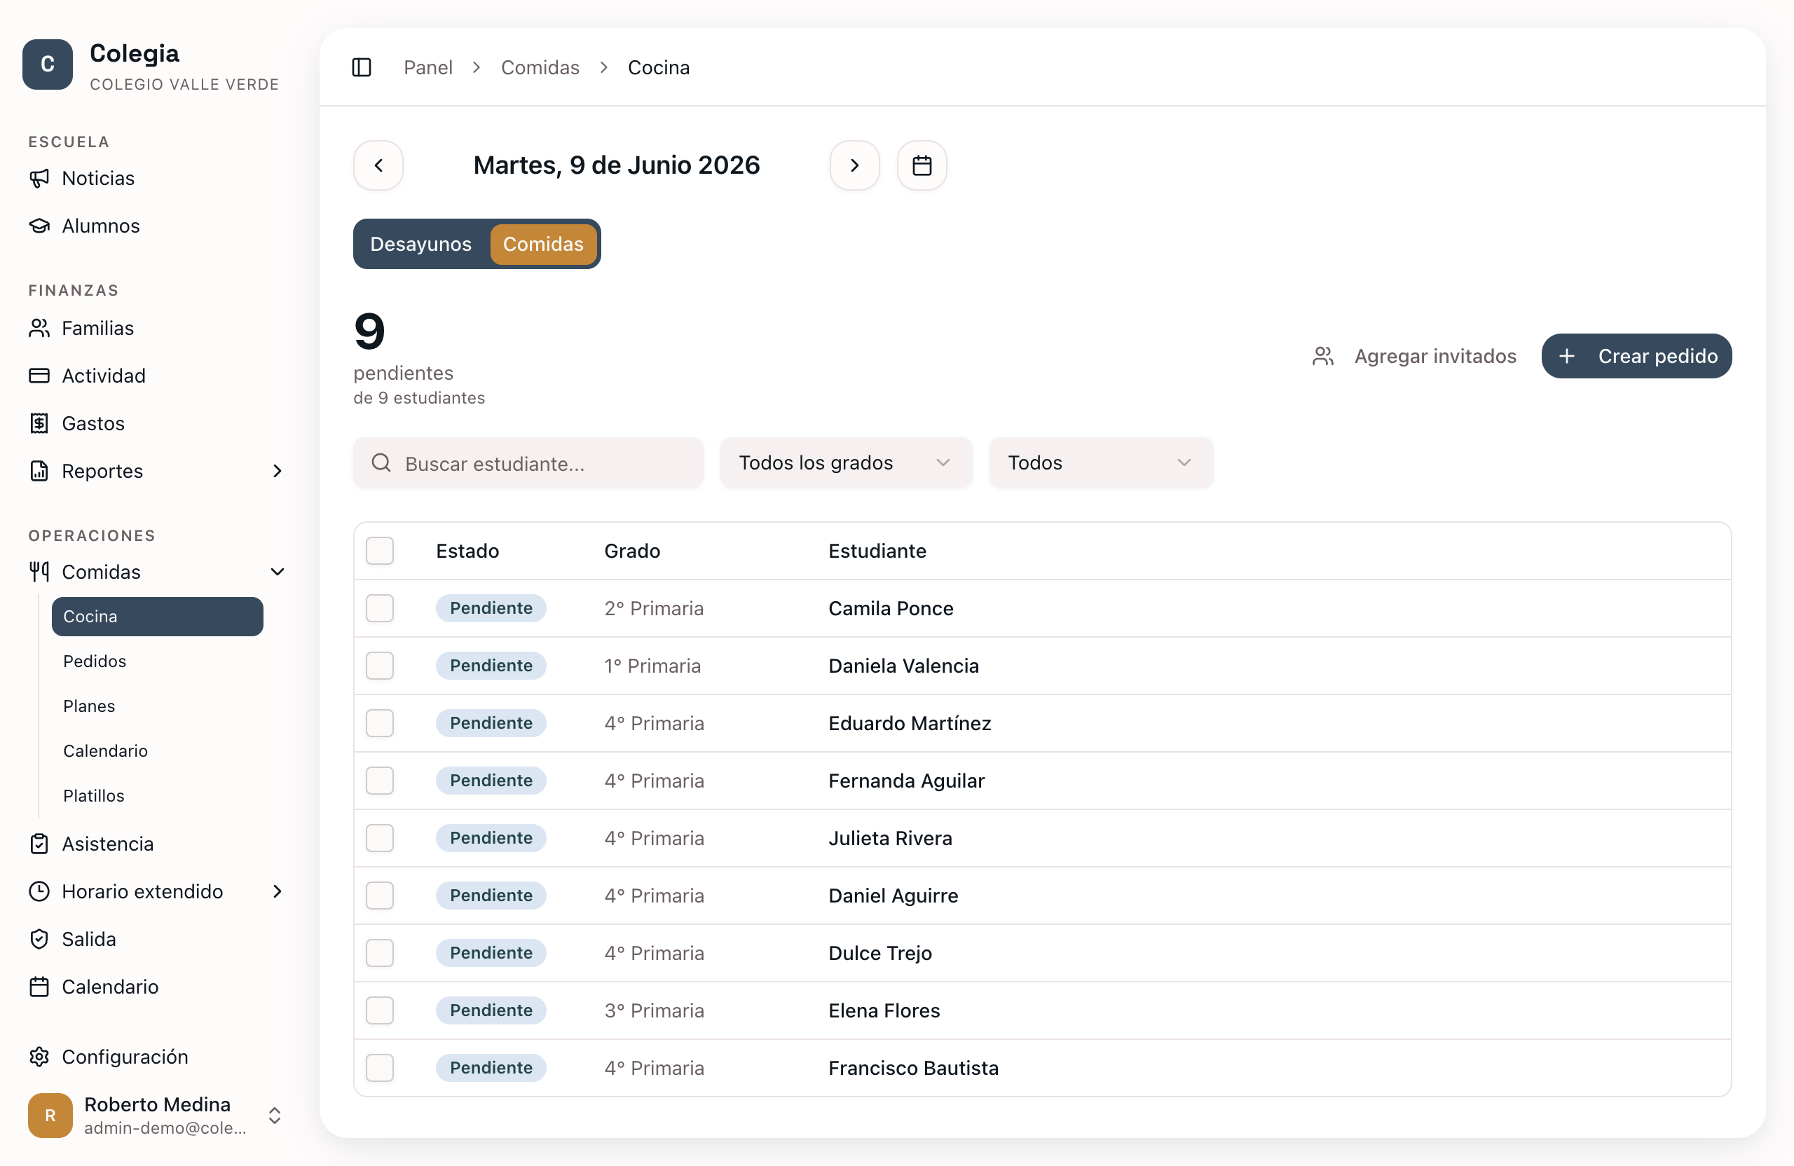
Task: Open the user account switcher chevrons
Action: [x=275, y=1115]
